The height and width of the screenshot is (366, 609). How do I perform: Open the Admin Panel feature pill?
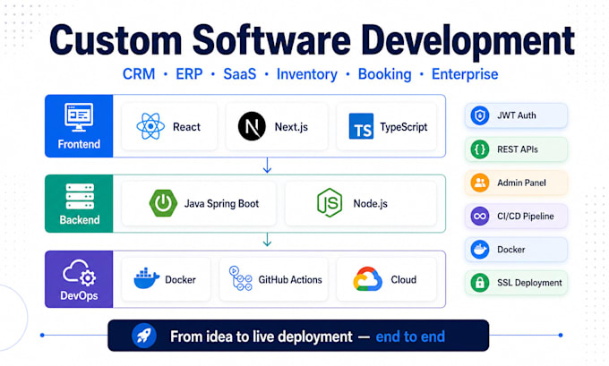[516, 183]
